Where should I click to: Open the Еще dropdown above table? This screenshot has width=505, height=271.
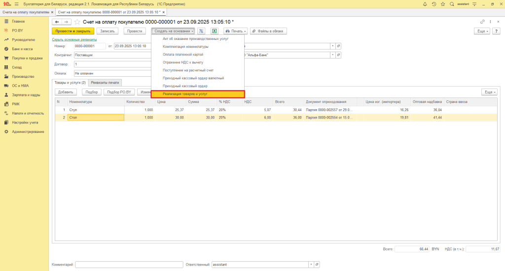tap(489, 92)
